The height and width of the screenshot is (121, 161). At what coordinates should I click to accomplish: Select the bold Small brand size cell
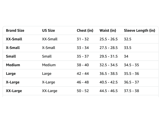[11, 57]
